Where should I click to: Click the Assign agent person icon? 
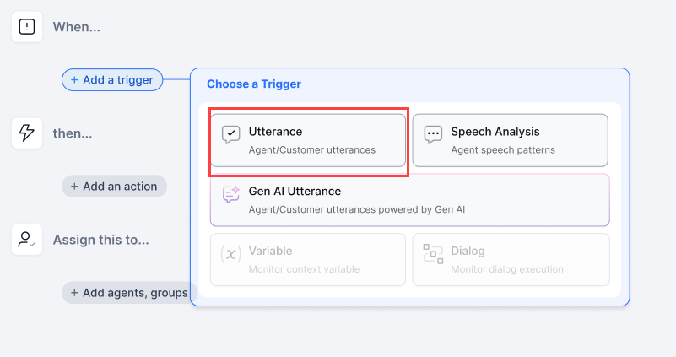point(27,240)
